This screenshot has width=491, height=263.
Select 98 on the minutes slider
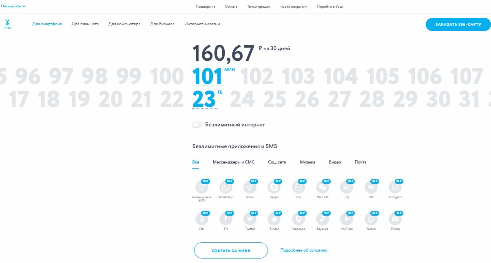[x=95, y=76]
